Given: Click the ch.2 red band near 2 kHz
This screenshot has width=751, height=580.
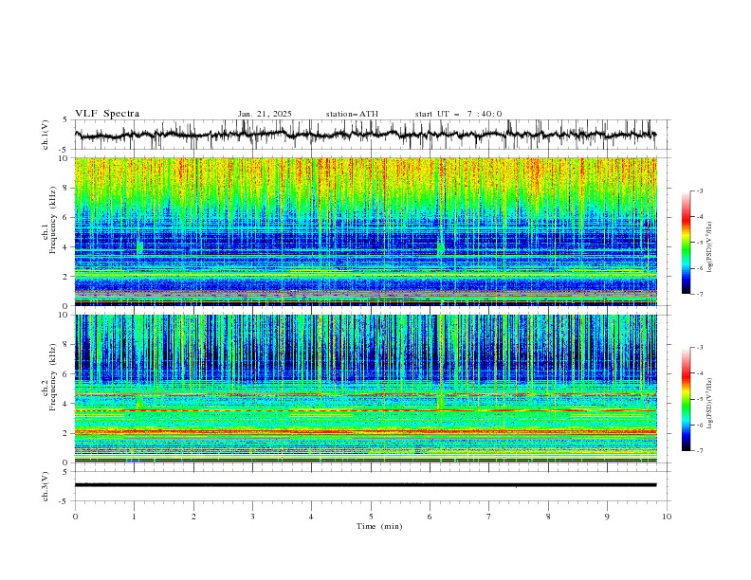Looking at the screenshot, I should pos(365,431).
